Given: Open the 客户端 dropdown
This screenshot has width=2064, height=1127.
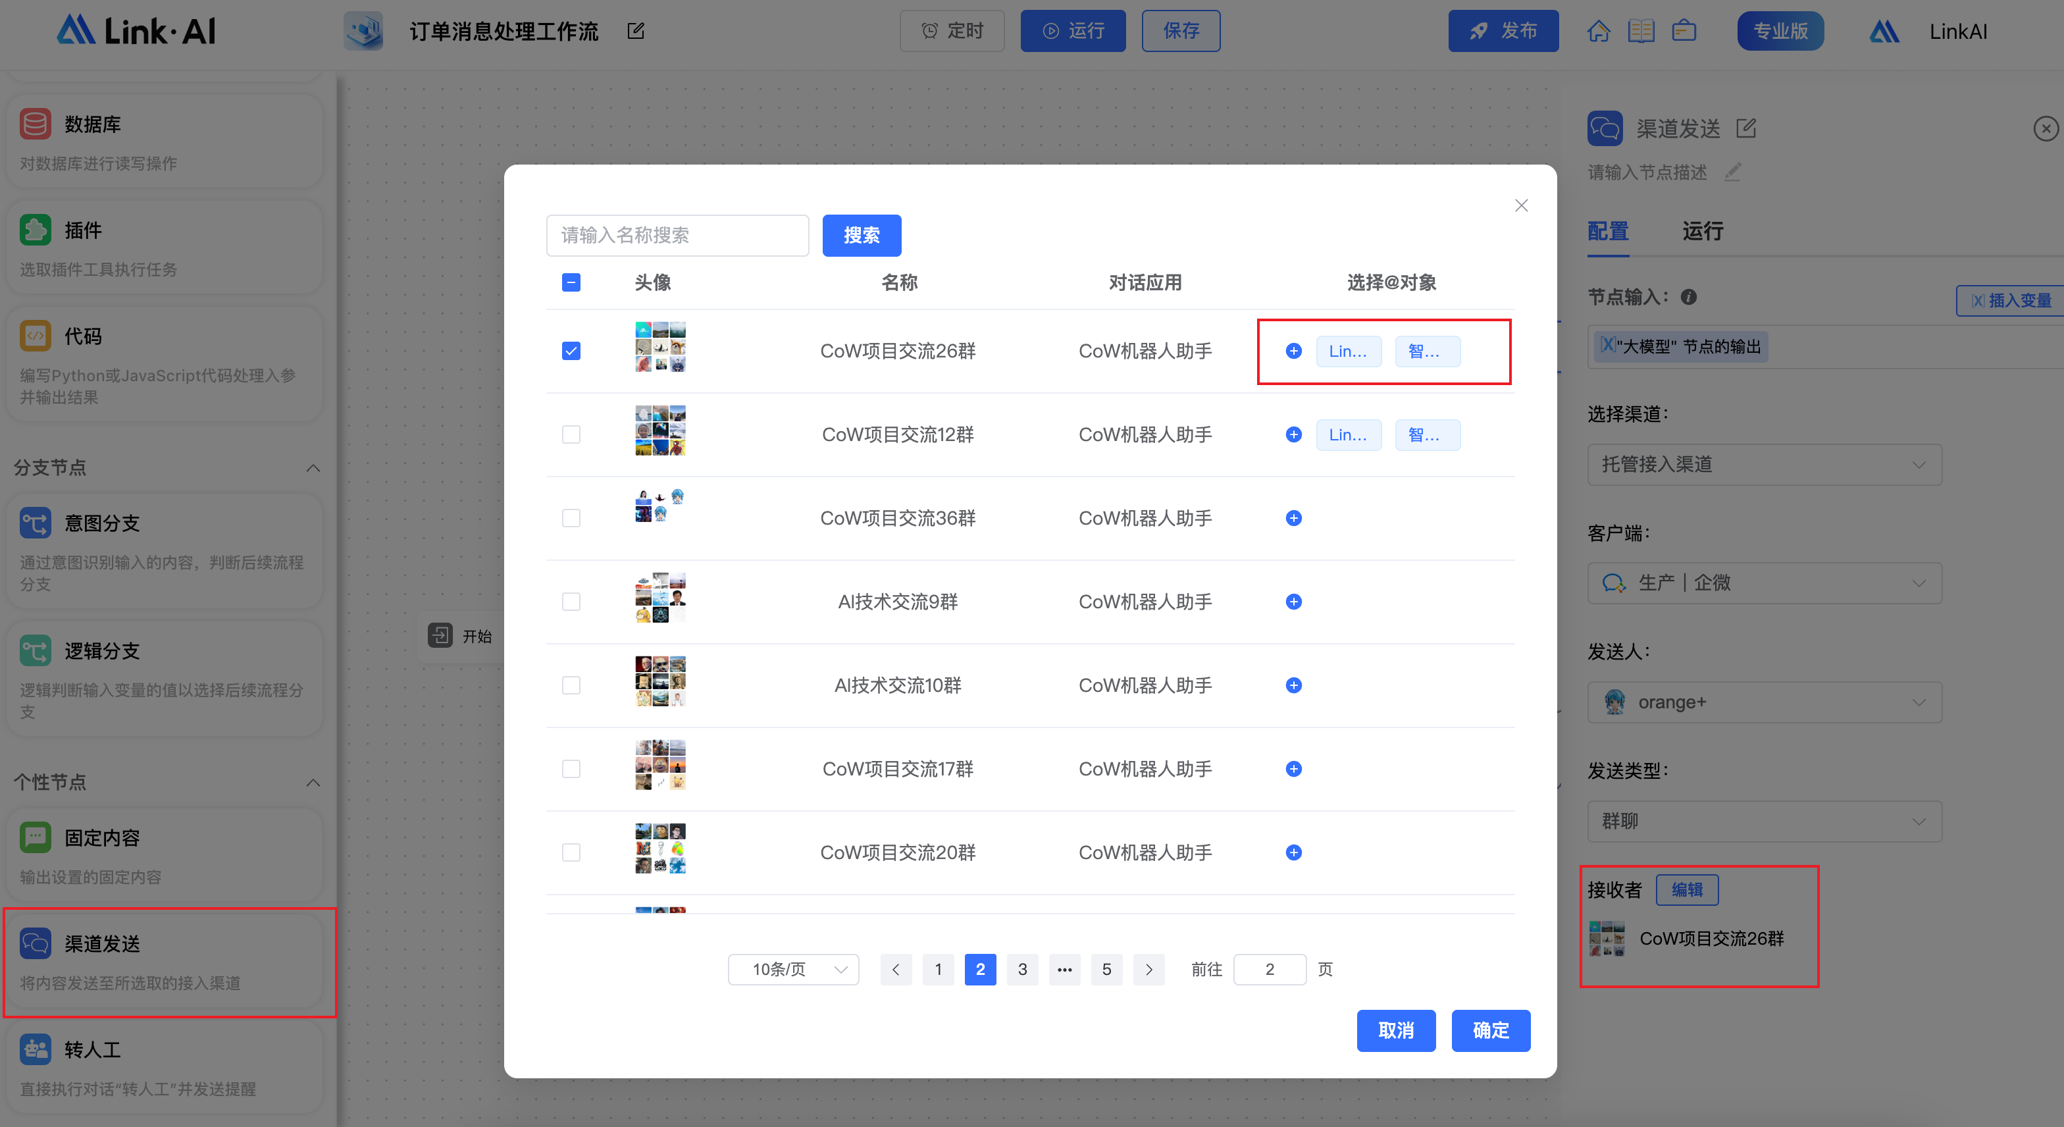Looking at the screenshot, I should click(x=1765, y=583).
